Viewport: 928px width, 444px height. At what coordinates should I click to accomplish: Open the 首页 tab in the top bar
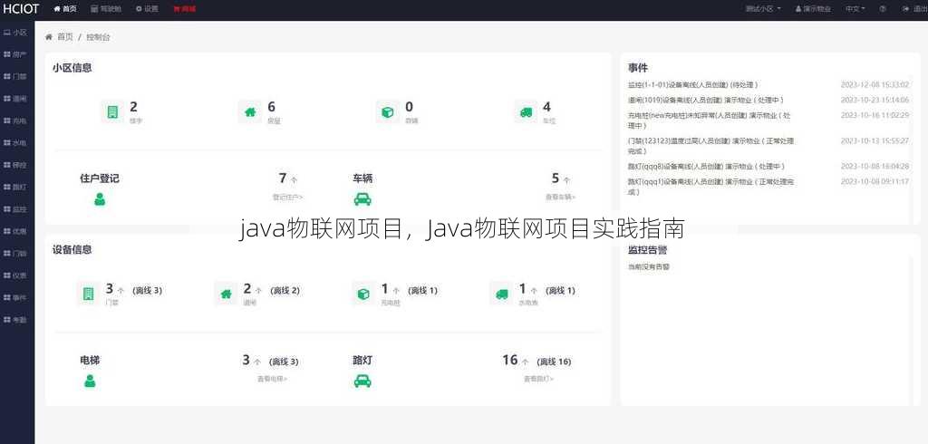[x=65, y=9]
